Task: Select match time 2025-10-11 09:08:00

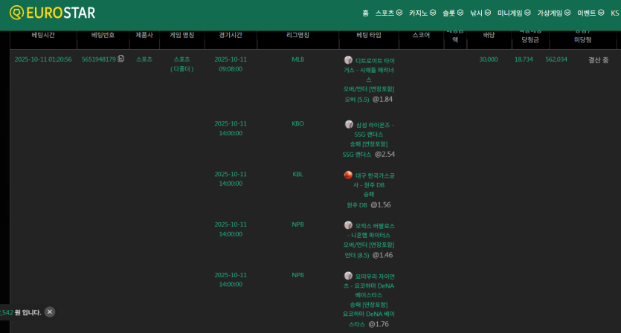Action: (231, 64)
